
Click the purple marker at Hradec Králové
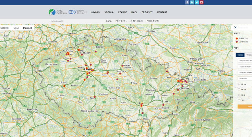tap(123, 66)
